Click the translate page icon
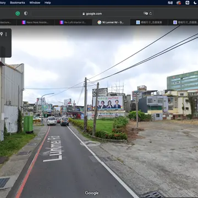 coord(146,13)
